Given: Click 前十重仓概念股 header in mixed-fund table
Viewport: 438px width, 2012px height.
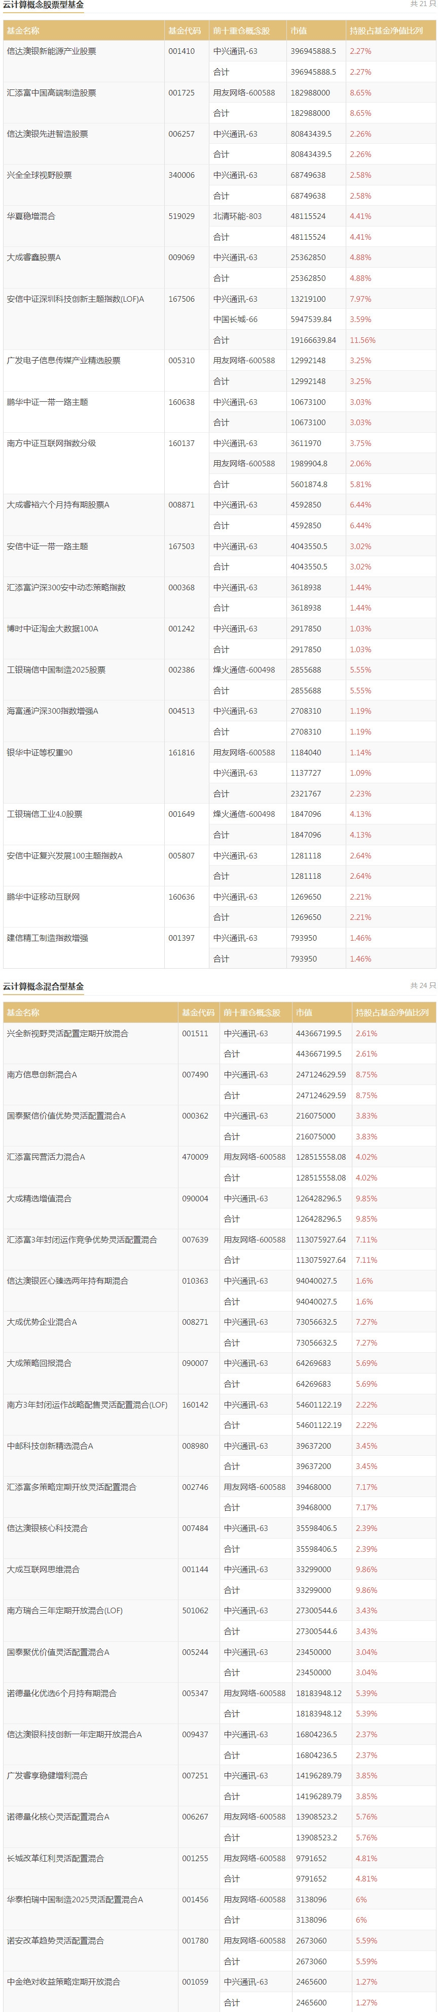Looking at the screenshot, I should tap(252, 1013).
